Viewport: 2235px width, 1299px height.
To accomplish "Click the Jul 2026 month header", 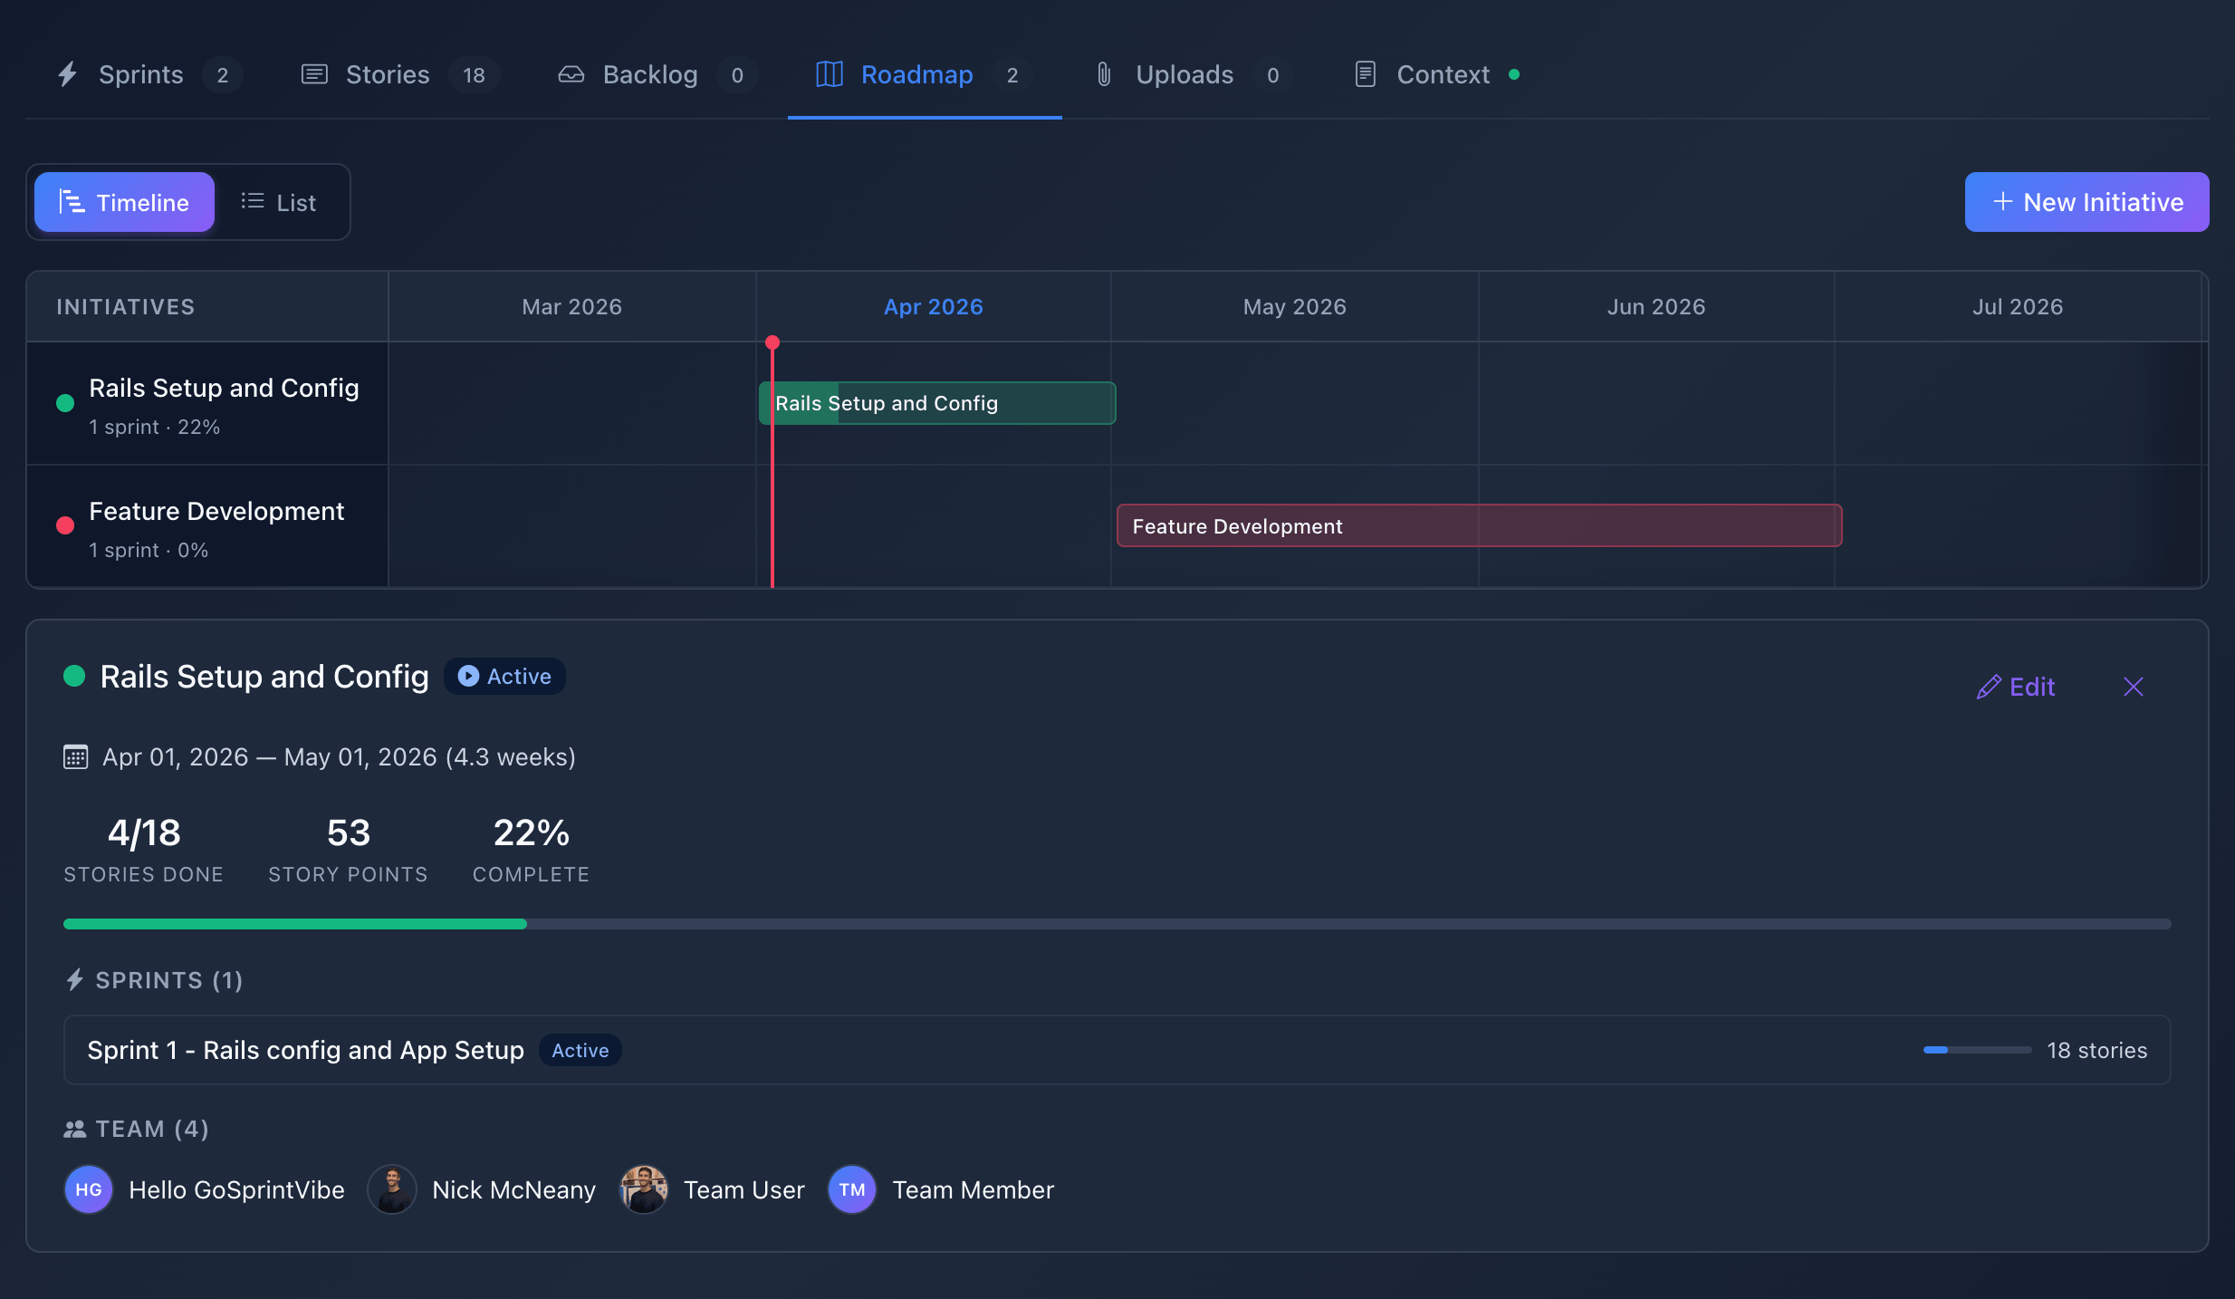I will [2018, 307].
